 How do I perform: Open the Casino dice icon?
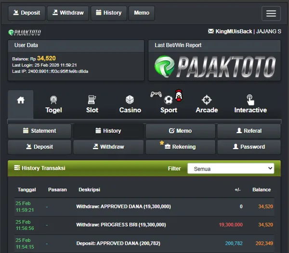(x=130, y=100)
